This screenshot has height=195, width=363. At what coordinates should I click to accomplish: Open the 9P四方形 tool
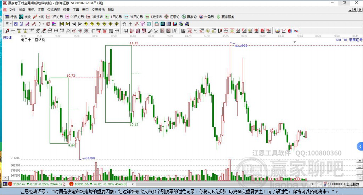pyautogui.click(x=74, y=17)
